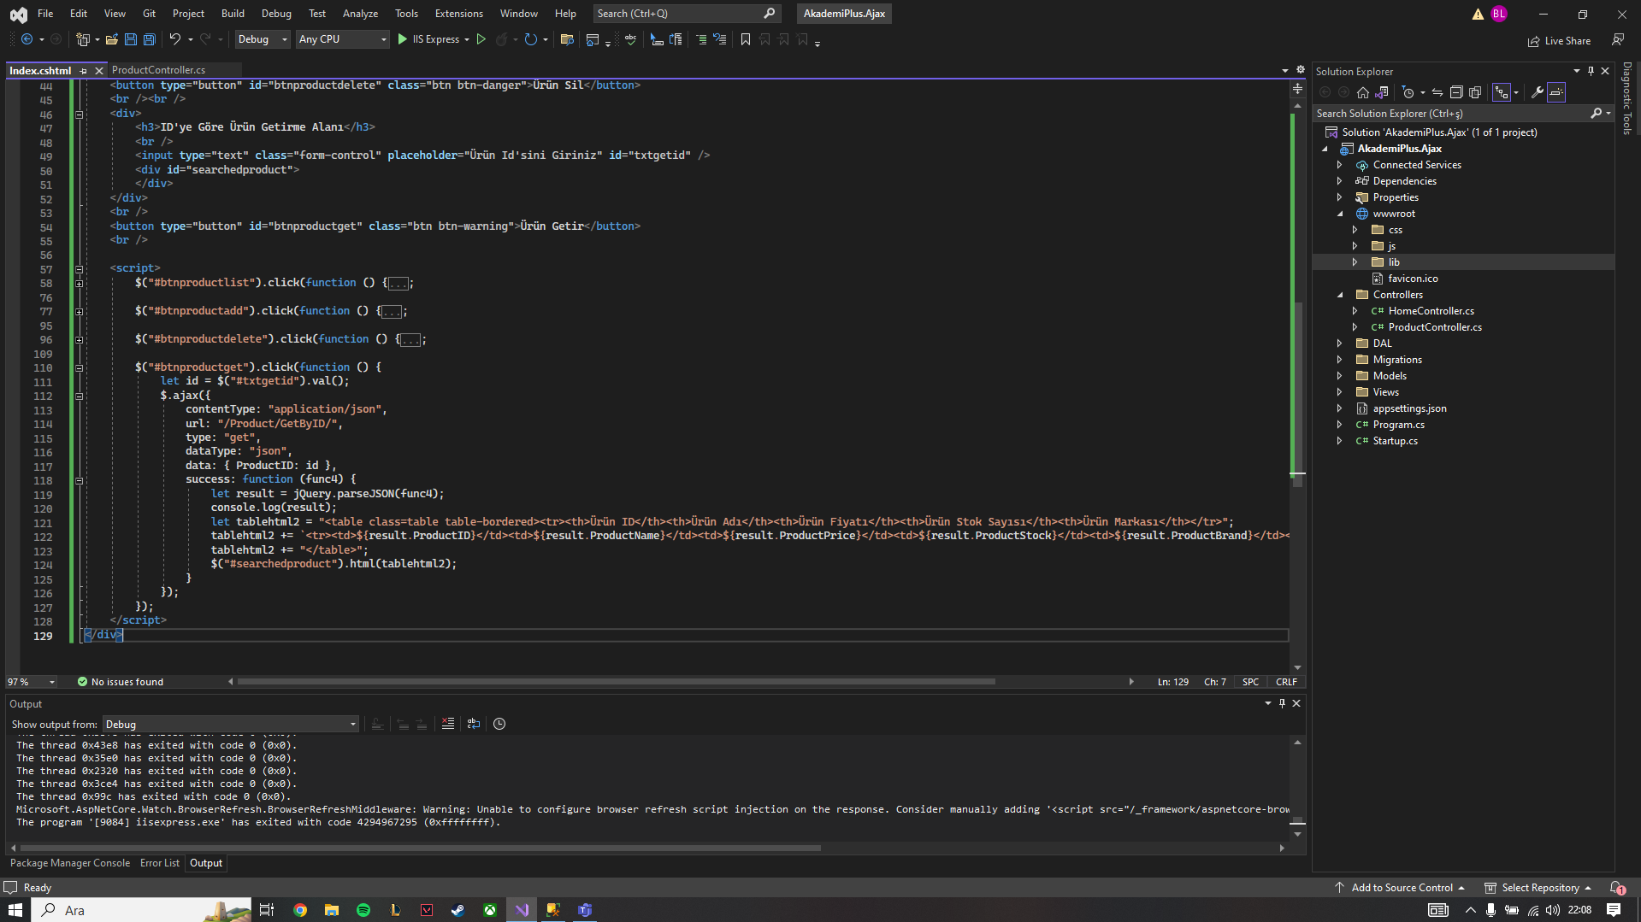Click the editor vertical scrollbar thumb
Screen dimensions: 1641x922
pos(1297,393)
